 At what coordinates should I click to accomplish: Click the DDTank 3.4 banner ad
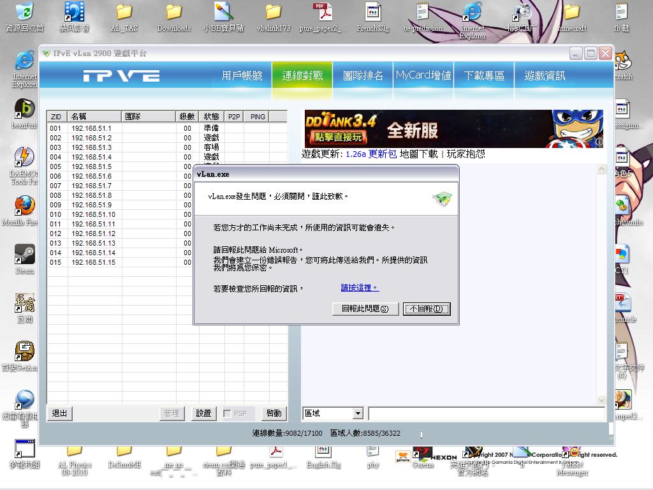(453, 128)
